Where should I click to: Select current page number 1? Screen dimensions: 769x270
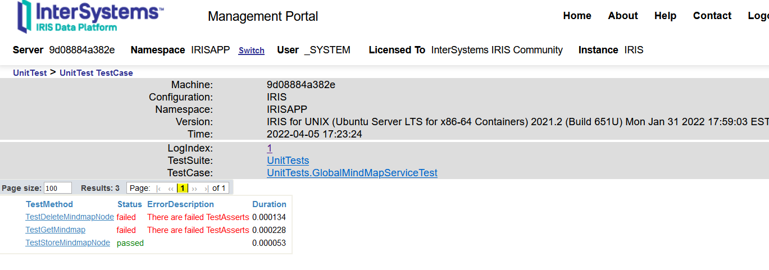coord(183,189)
